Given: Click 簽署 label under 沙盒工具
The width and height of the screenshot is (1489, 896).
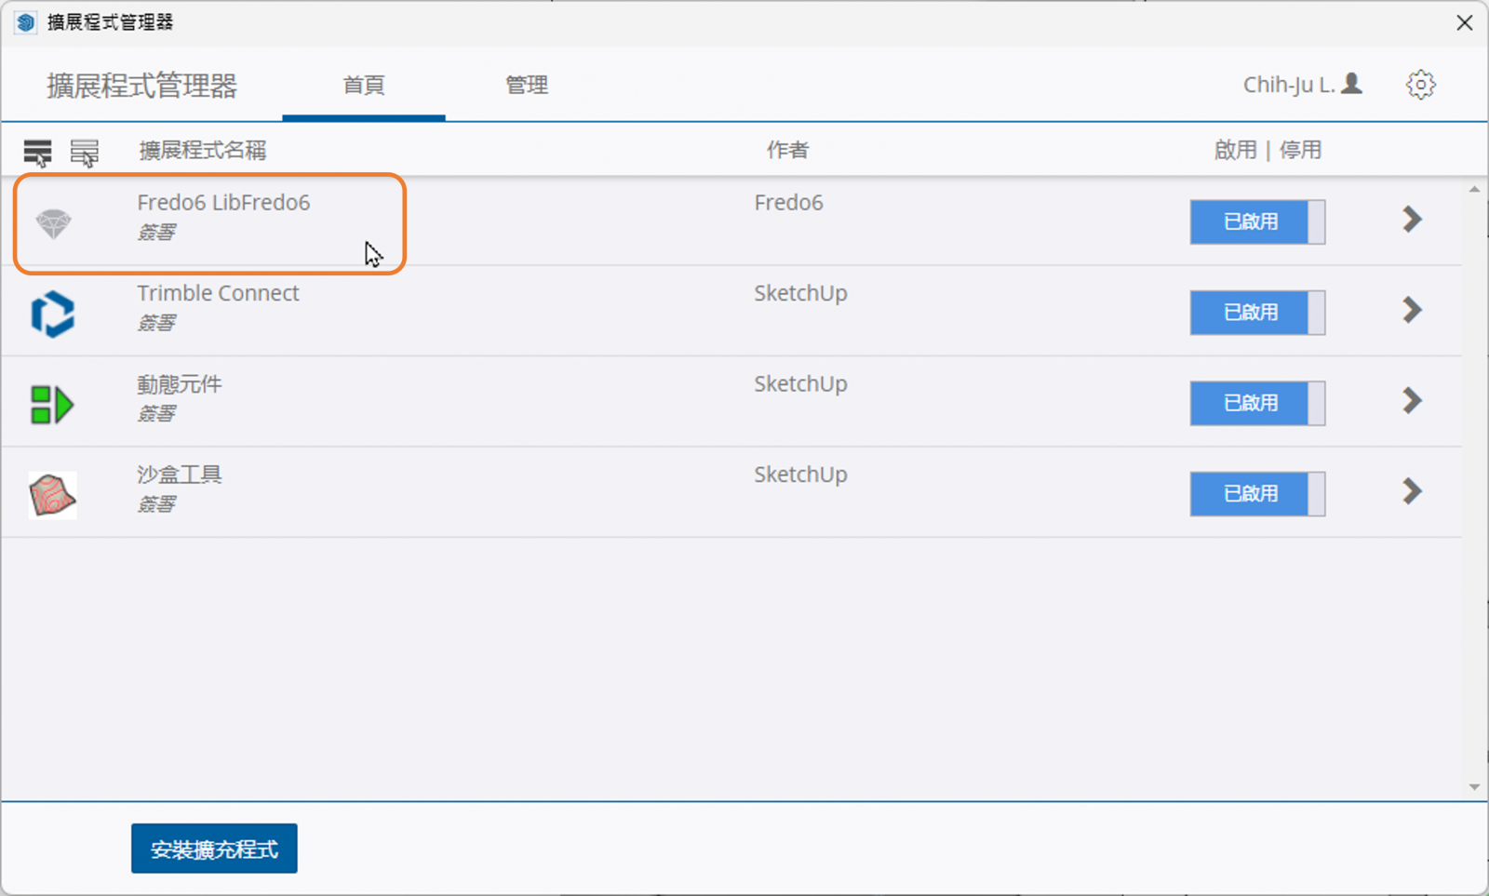Looking at the screenshot, I should [156, 504].
